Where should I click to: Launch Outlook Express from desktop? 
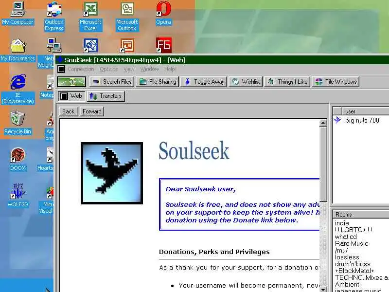pos(54,17)
